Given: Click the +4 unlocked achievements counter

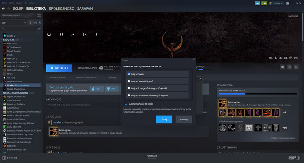Looking at the screenshot, I should (x=284, y=112).
